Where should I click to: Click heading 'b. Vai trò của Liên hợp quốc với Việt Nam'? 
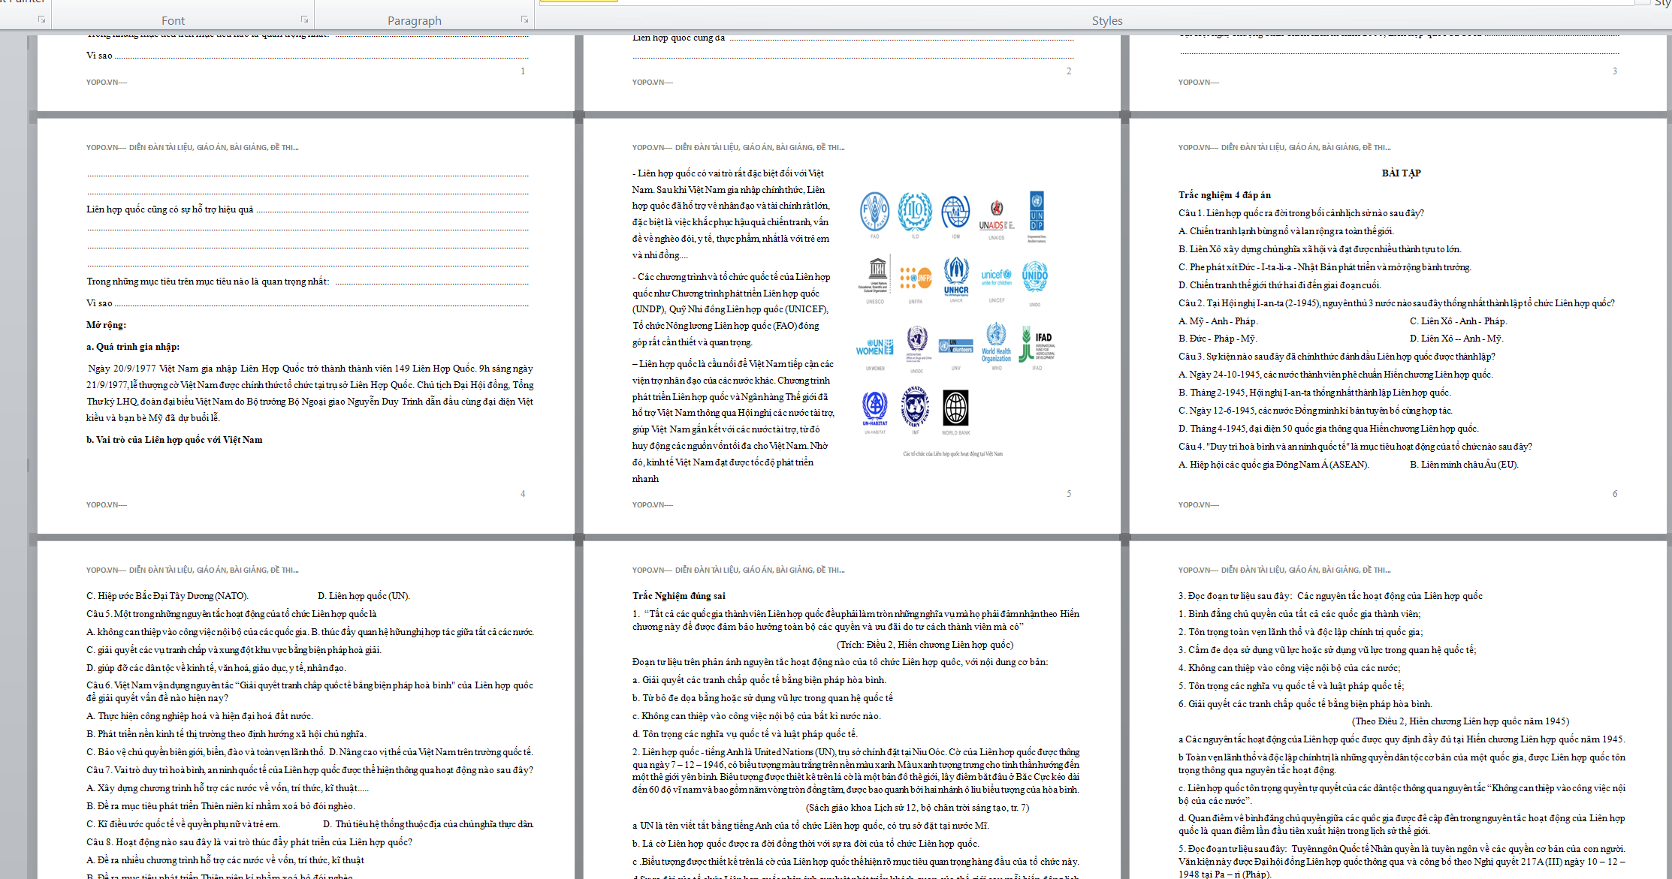click(x=174, y=440)
